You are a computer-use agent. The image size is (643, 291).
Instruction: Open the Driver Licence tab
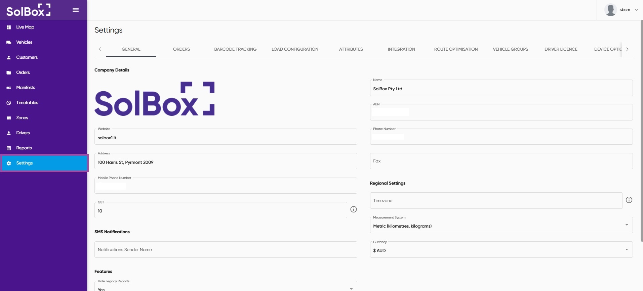pos(561,49)
